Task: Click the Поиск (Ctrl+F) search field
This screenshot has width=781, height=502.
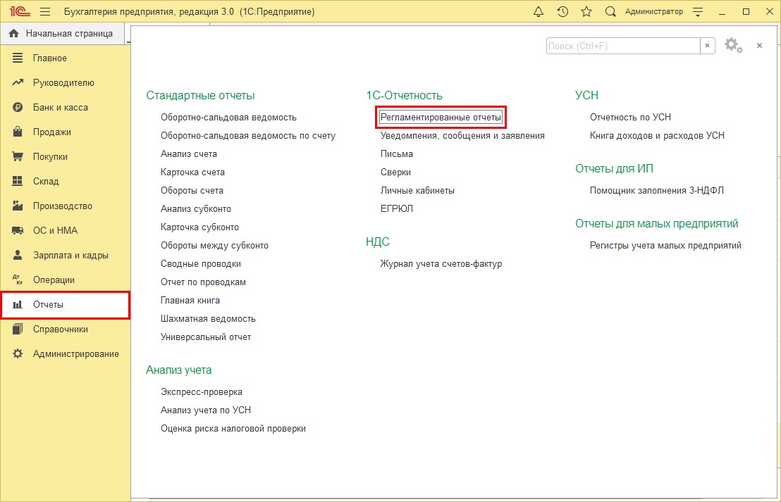Action: [x=623, y=46]
